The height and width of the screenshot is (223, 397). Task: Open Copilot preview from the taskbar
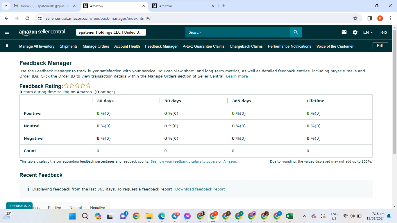(x=98, y=216)
